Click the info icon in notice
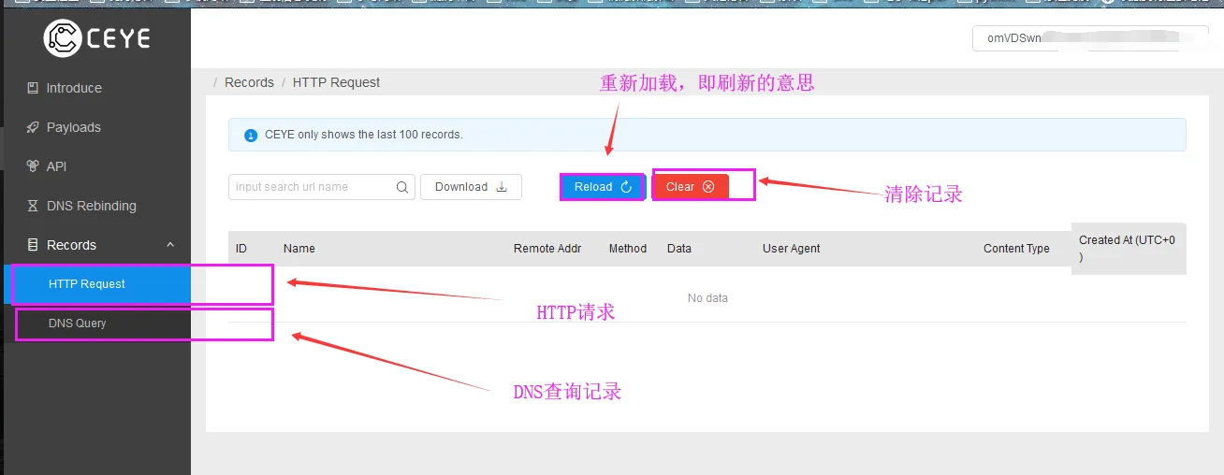Viewport: 1224px width, 475px height. [251, 135]
